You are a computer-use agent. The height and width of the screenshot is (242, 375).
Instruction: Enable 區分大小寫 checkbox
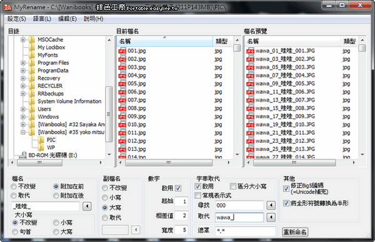coord(233,186)
